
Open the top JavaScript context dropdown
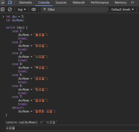22,10
